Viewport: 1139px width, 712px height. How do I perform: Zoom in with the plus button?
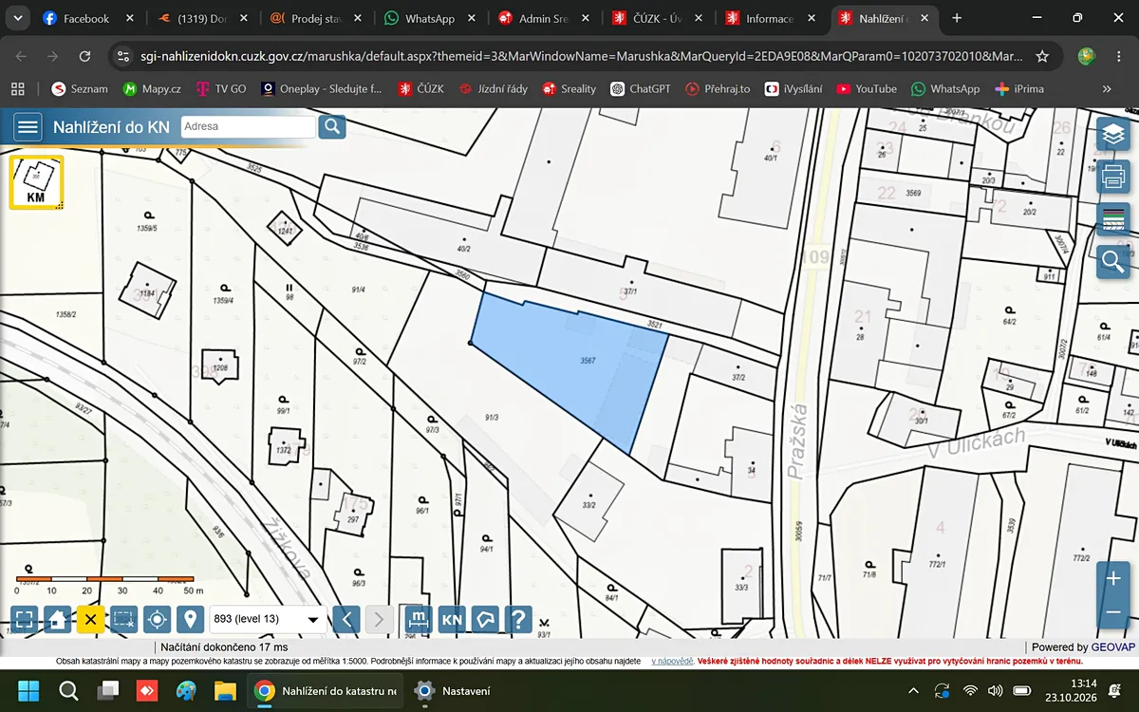[x=1113, y=578]
